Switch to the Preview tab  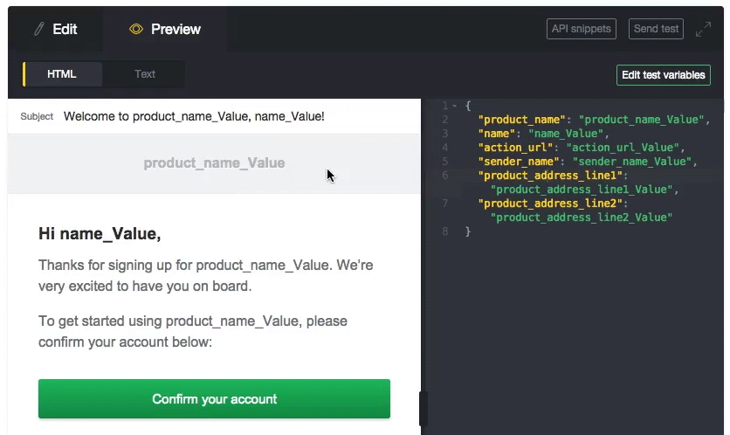[165, 29]
